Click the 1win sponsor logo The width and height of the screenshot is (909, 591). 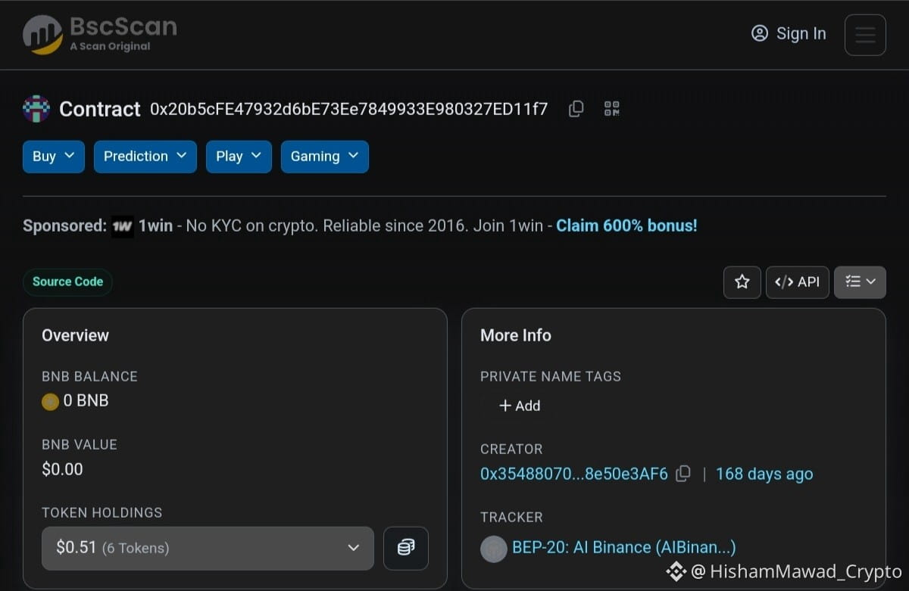tap(123, 226)
